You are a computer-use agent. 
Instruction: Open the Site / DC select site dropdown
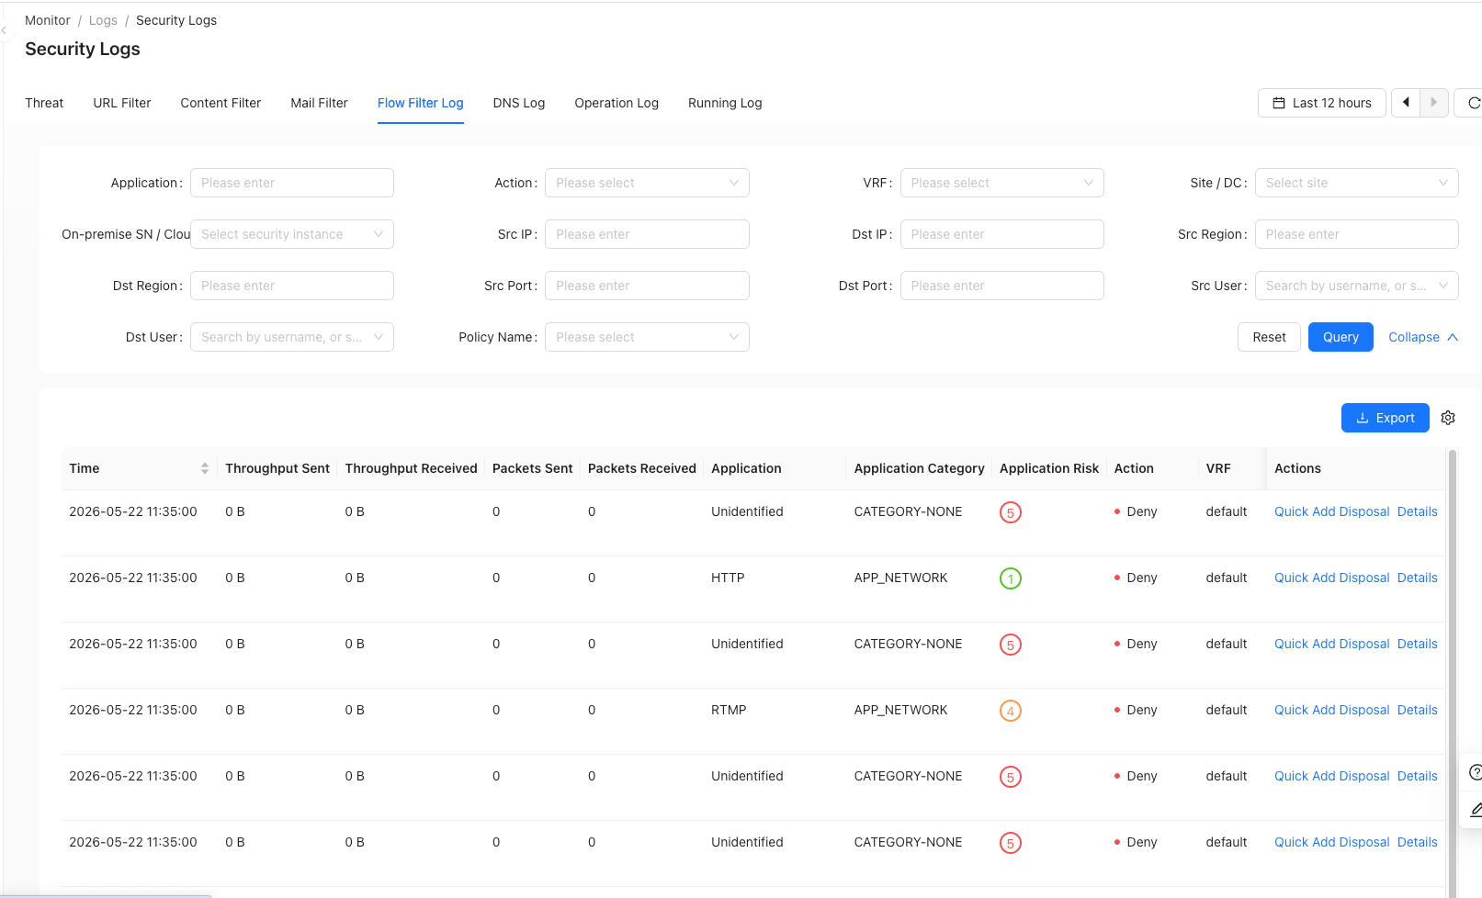[1356, 183]
